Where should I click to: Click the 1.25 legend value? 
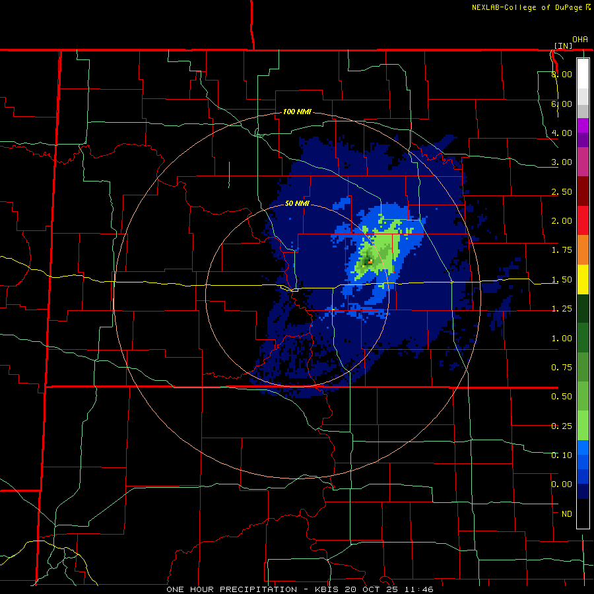coord(562,309)
